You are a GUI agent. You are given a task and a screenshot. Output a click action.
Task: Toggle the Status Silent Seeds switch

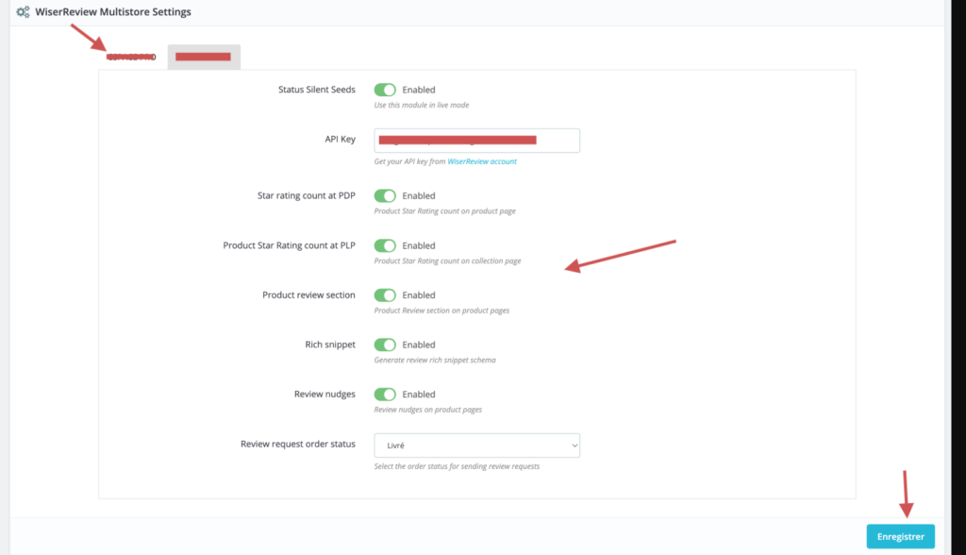[x=385, y=90]
